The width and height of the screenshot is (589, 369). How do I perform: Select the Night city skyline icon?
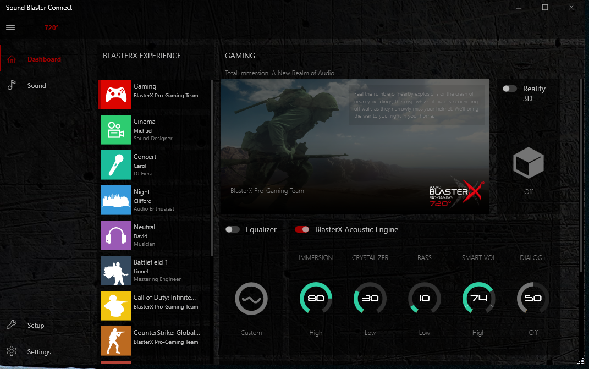coord(116,200)
